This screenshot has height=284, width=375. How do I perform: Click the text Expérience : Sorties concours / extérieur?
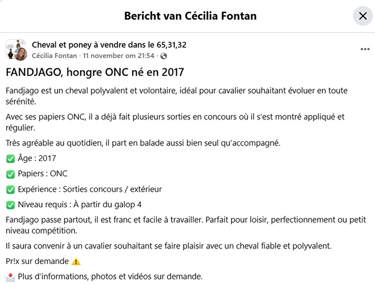click(90, 189)
